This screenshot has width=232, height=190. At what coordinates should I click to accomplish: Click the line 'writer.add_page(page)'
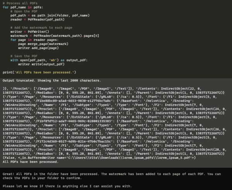click(38, 48)
